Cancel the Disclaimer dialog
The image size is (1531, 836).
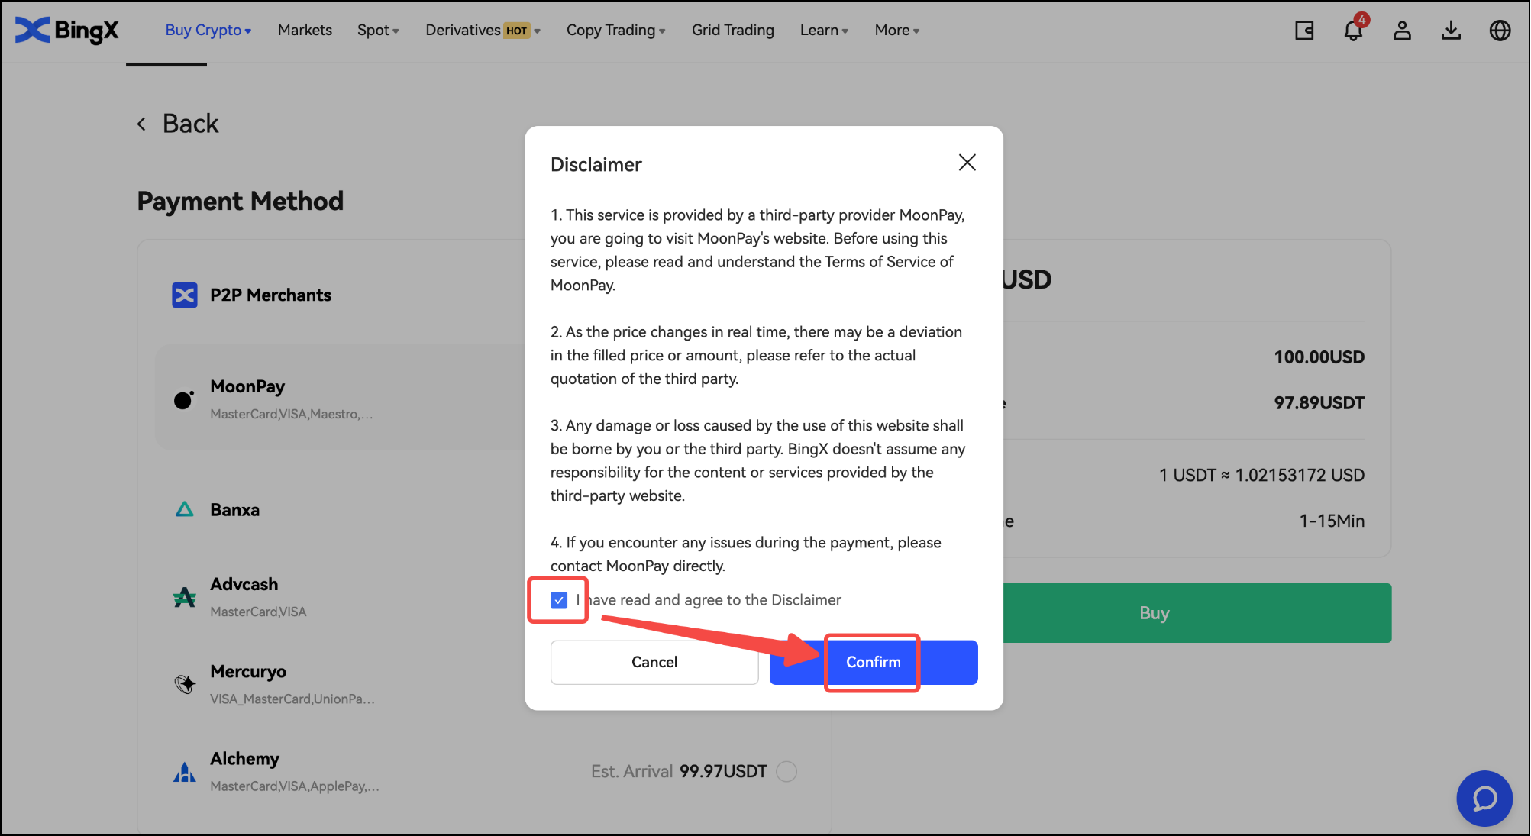click(654, 662)
